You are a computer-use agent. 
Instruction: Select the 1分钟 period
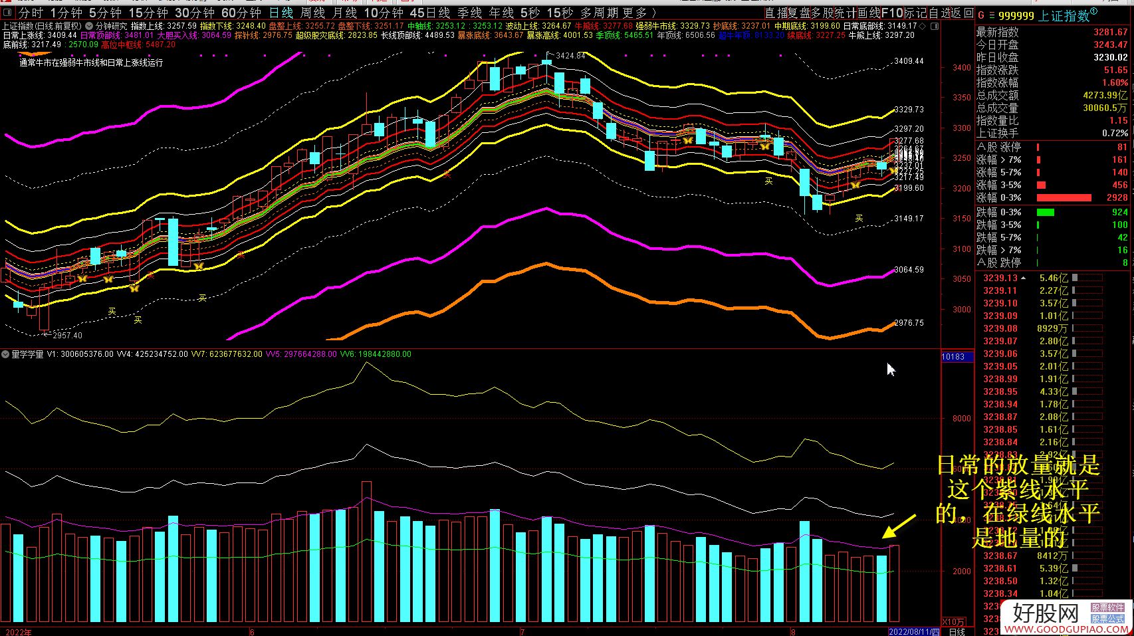(66, 13)
